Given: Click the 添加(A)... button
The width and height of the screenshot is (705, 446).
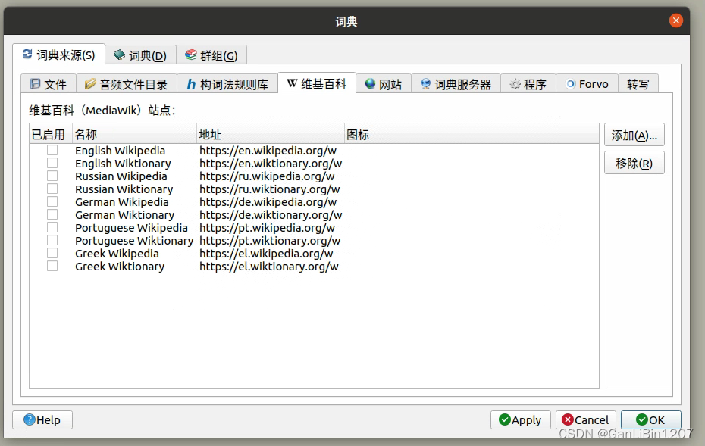Looking at the screenshot, I should click(x=634, y=135).
